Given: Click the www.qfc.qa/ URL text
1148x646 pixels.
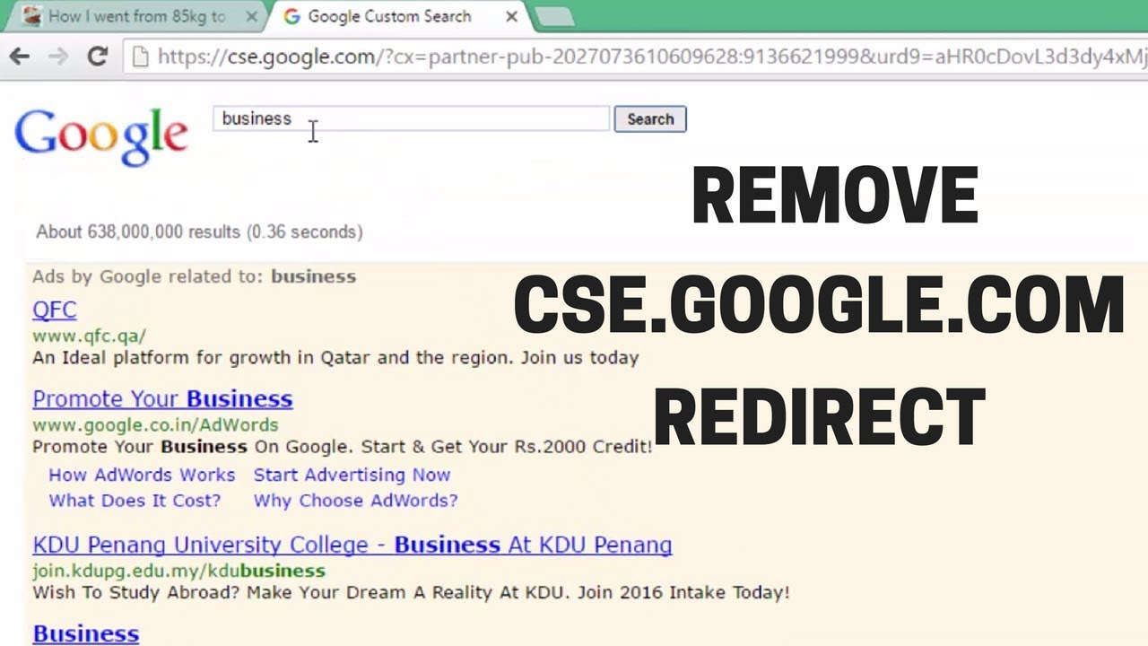Looking at the screenshot, I should tap(89, 336).
